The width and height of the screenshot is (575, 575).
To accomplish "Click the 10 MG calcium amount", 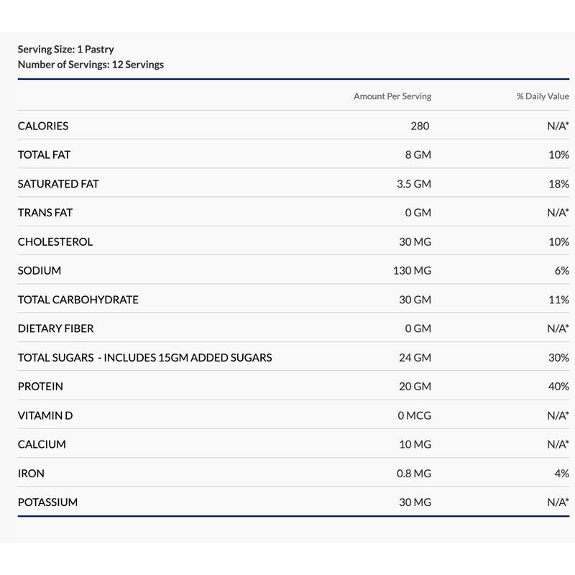I will 415,444.
